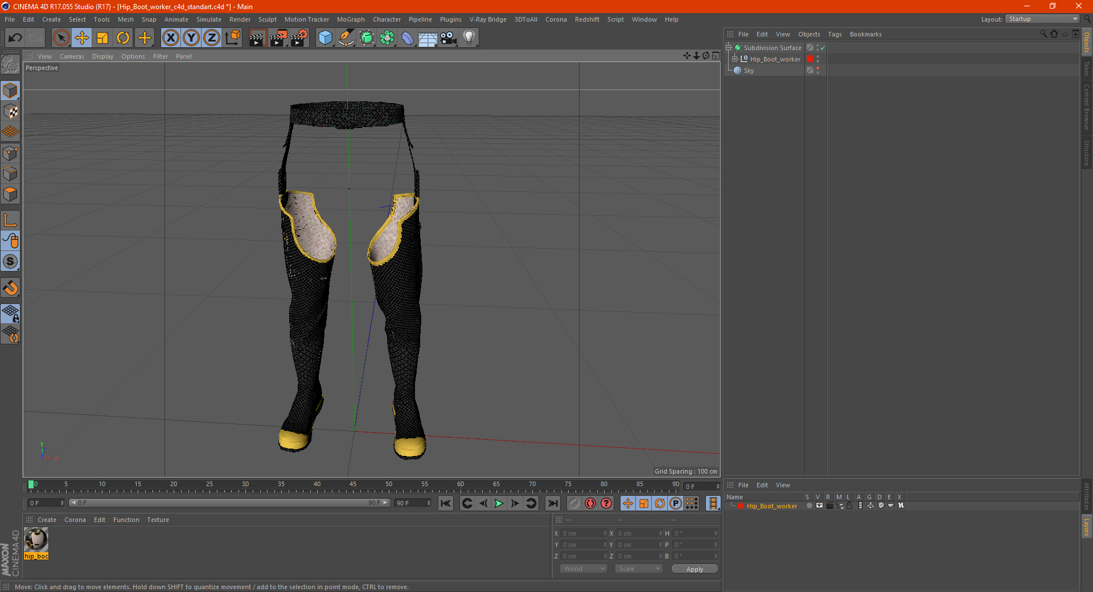Open World coordinate dropdown

coord(584,569)
